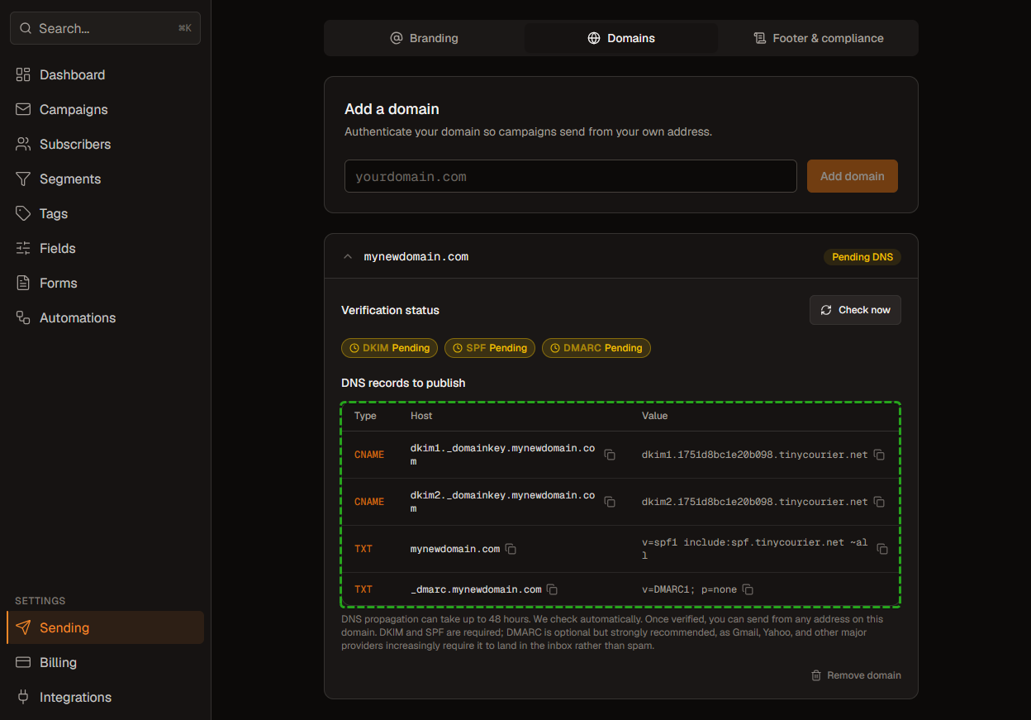Open Segments in sidebar
Screen dimensions: 1031x720
(x=105, y=179)
